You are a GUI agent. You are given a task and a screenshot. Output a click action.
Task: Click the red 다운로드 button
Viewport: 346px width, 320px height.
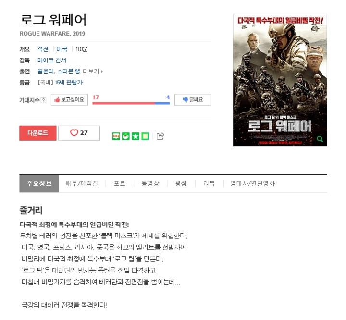(x=38, y=133)
